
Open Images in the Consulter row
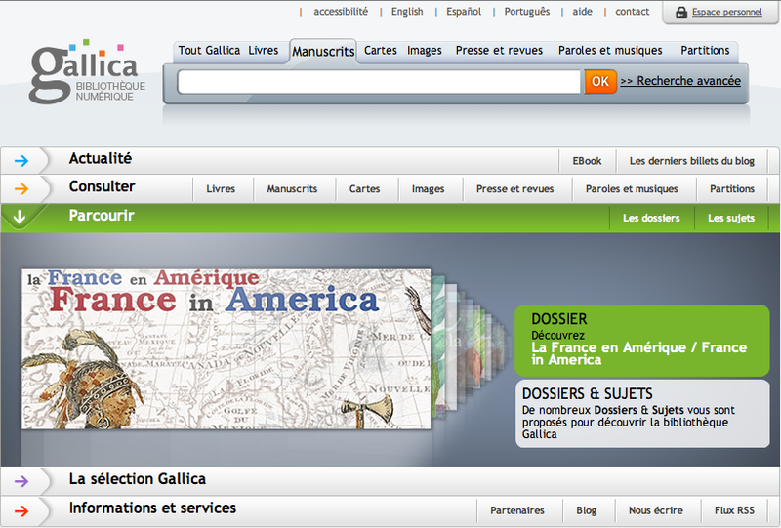(x=428, y=188)
